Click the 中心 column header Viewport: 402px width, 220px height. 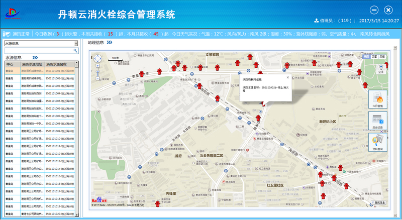(x=13, y=64)
